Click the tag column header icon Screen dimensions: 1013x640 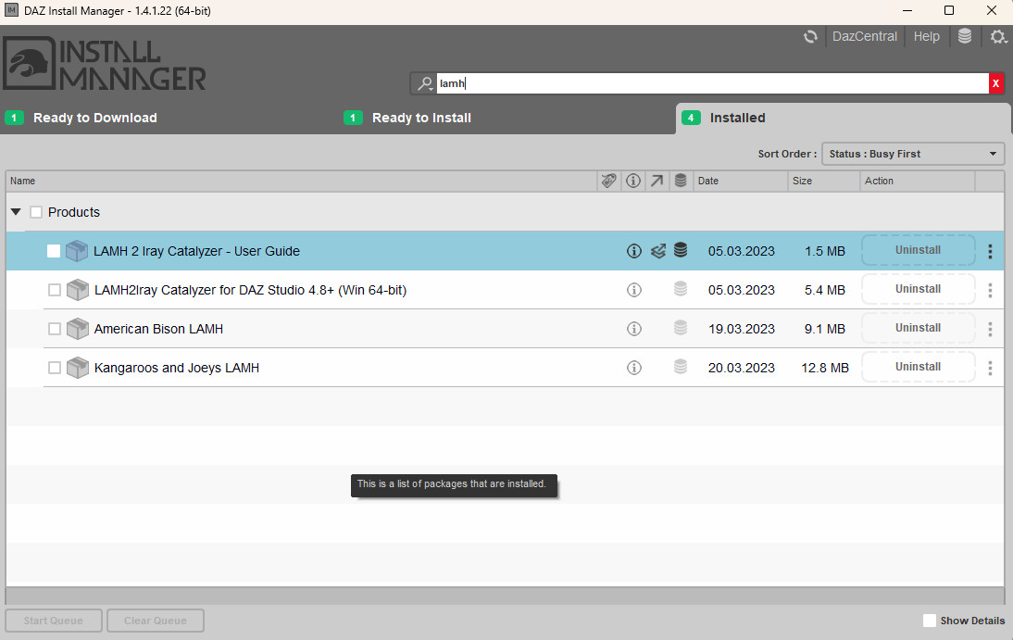[608, 181]
